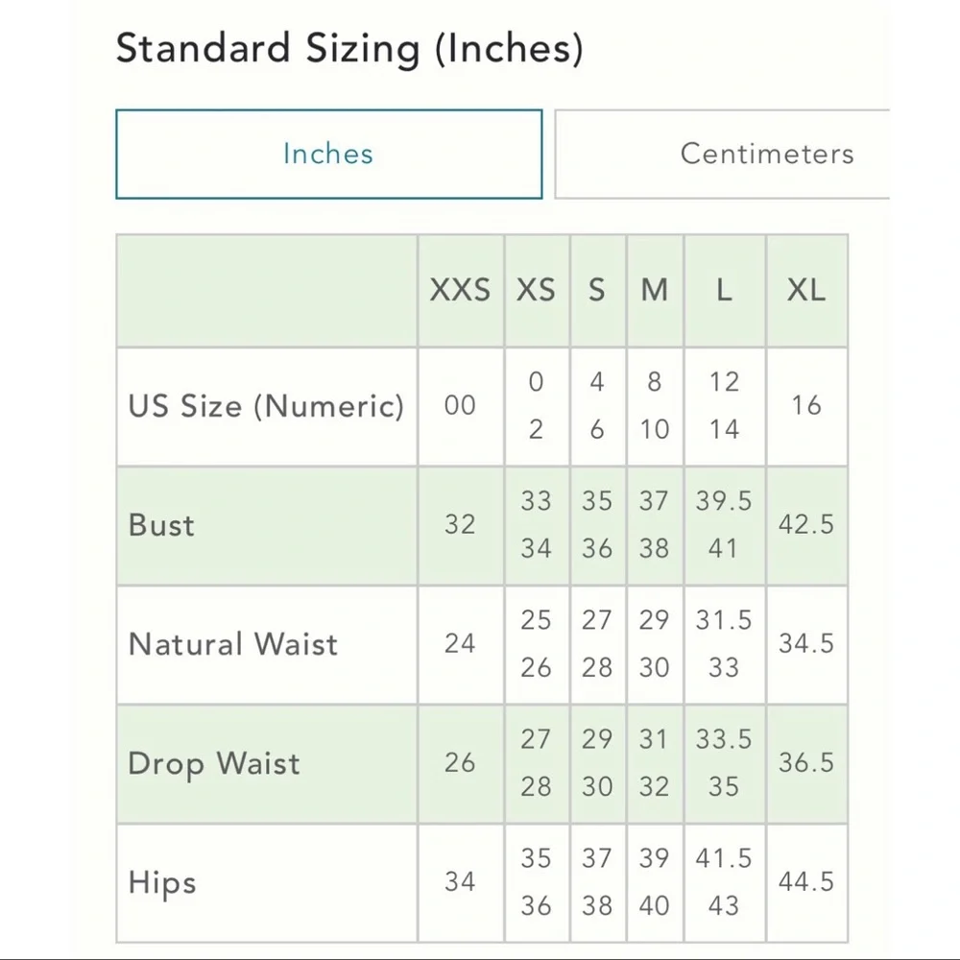Select the XXS US size cell 00
Screen dimensions: 960x960
click(460, 406)
